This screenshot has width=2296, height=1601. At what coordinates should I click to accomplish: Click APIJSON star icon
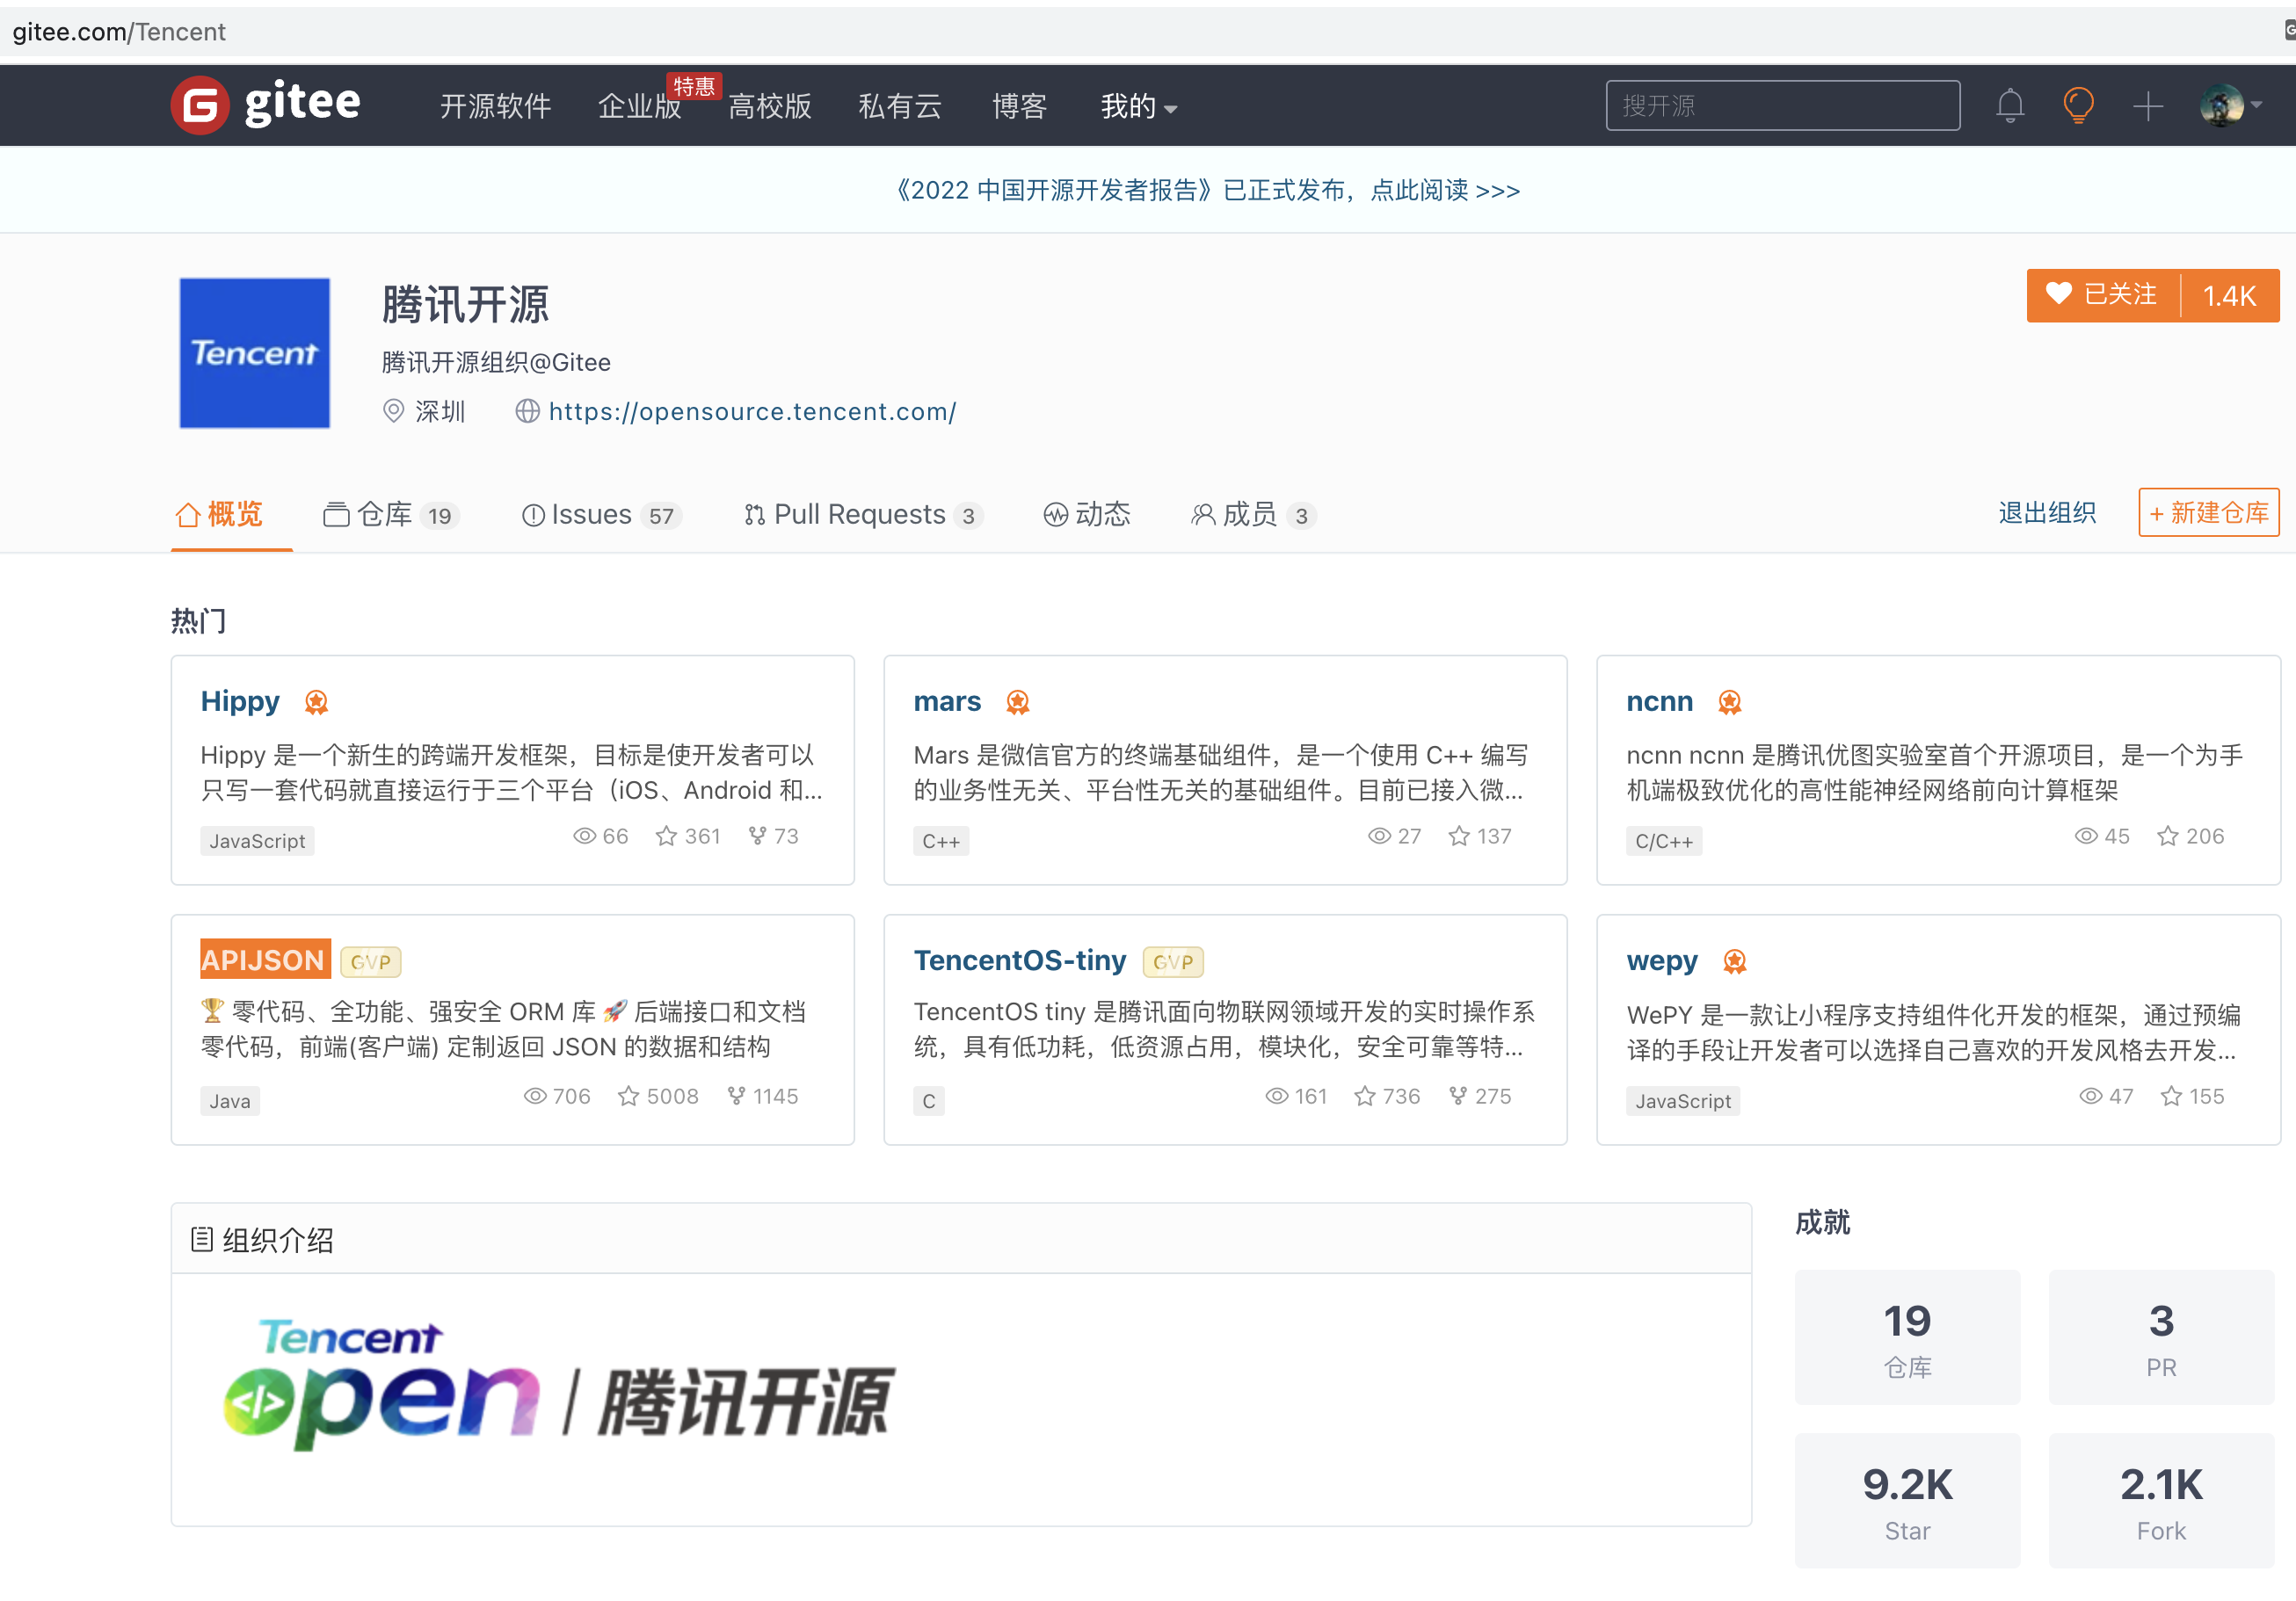tap(628, 1097)
